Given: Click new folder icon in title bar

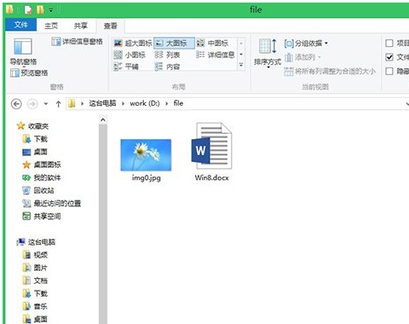Looking at the screenshot, I should pos(40,10).
